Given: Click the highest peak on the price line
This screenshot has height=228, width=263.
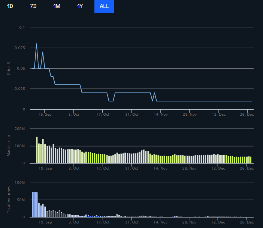Looking at the screenshot, I should tap(36, 44).
